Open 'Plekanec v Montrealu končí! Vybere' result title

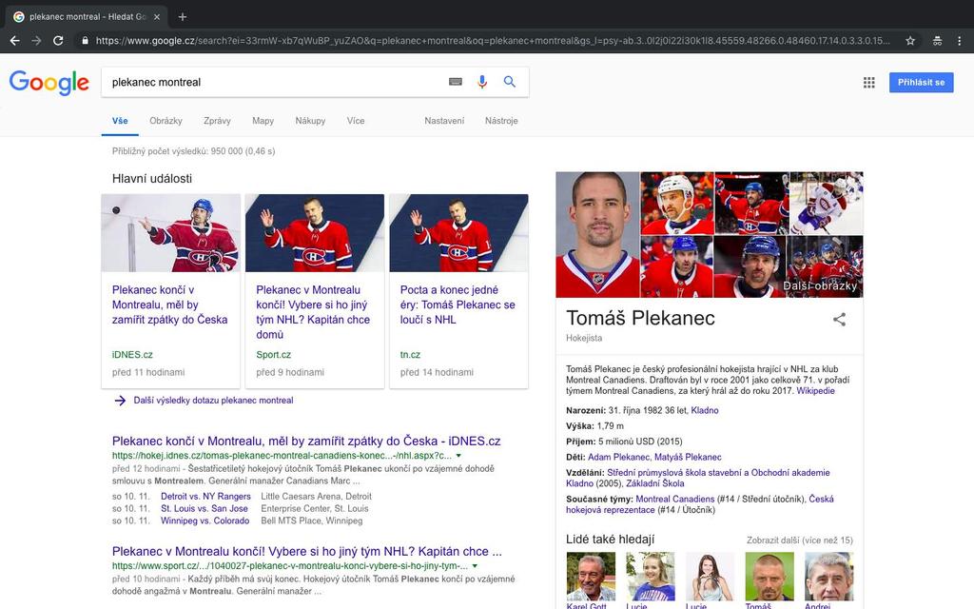307,552
